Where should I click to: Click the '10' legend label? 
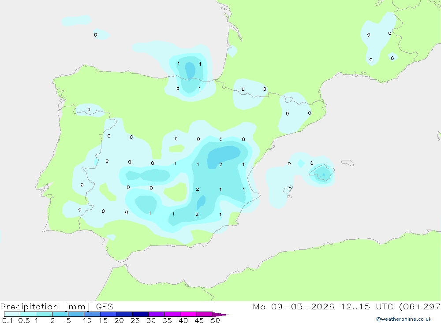87,320
